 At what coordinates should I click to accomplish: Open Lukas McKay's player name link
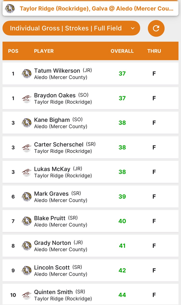point(52,169)
